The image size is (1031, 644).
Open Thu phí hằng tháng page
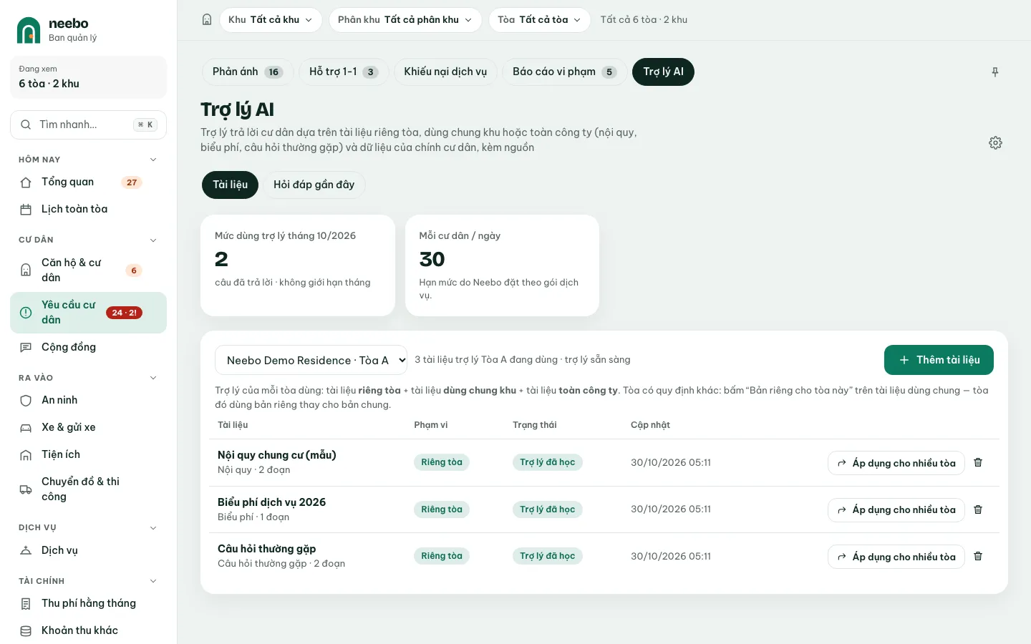coord(88,603)
